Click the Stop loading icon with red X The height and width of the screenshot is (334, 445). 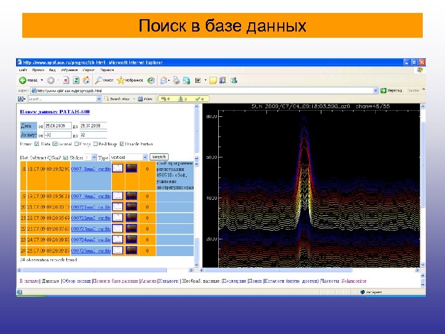(x=66, y=80)
